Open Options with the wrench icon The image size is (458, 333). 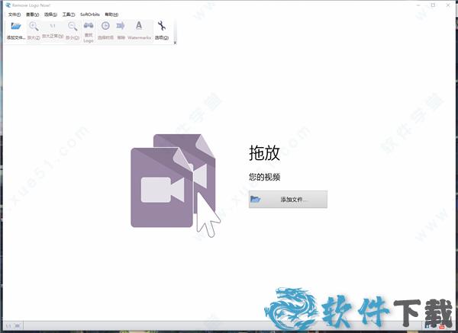(x=162, y=26)
